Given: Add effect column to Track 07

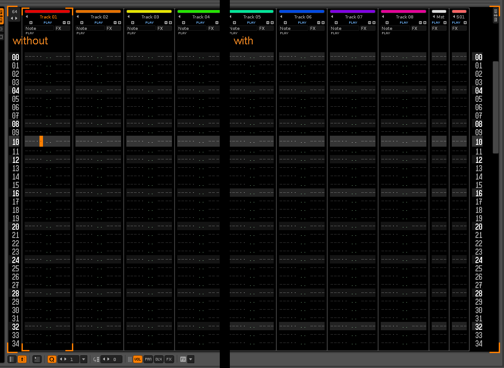Looking at the screenshot, I should click(x=374, y=22).
